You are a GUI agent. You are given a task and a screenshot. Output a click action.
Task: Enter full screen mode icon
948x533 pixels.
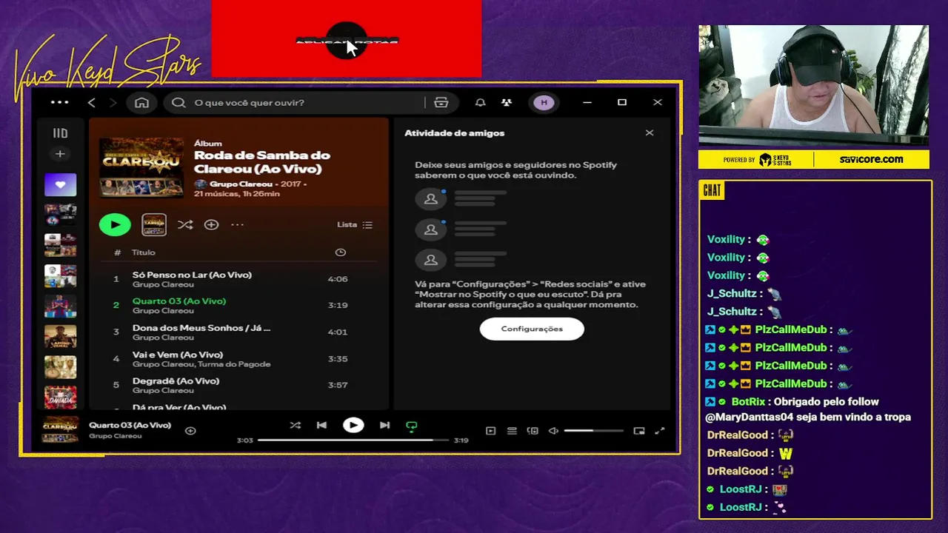point(660,431)
